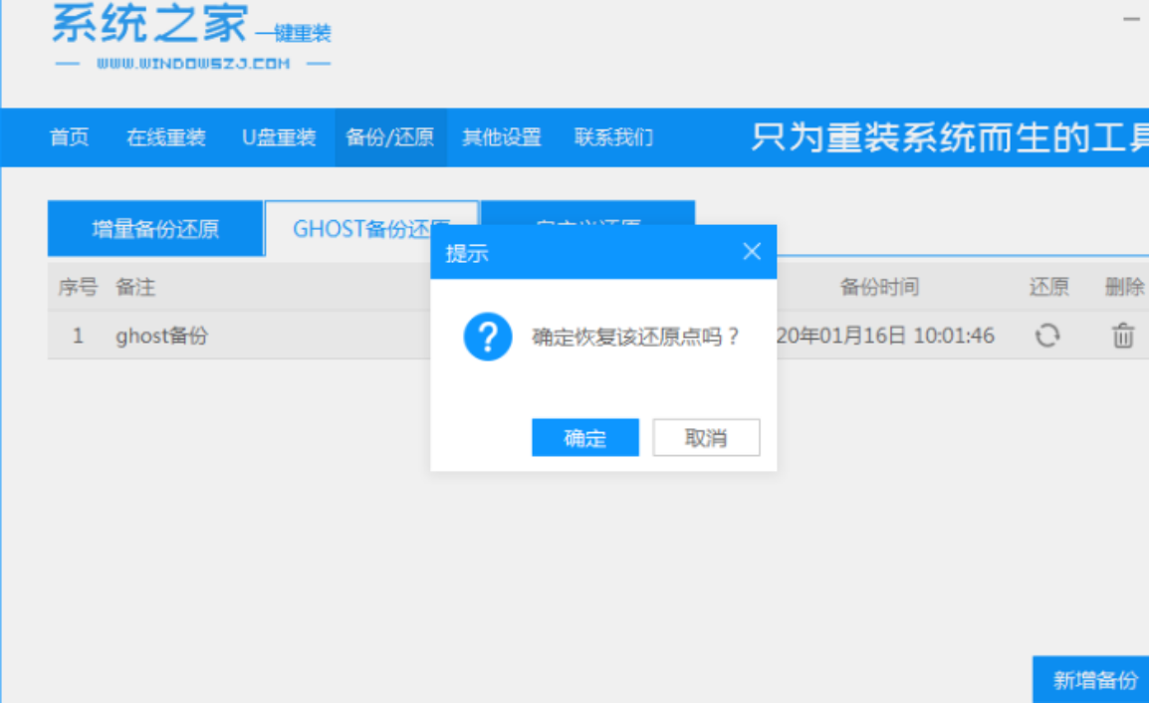Close the 提示 dialog with X
Image resolution: width=1149 pixels, height=707 pixels.
coord(752,252)
